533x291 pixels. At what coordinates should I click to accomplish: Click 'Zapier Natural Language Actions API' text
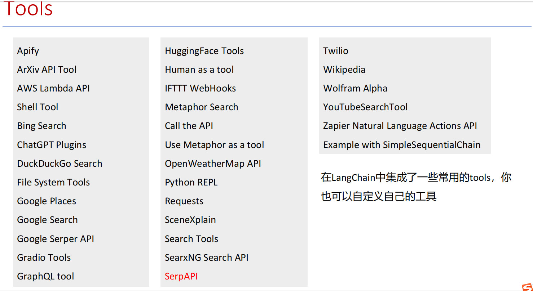[400, 126]
